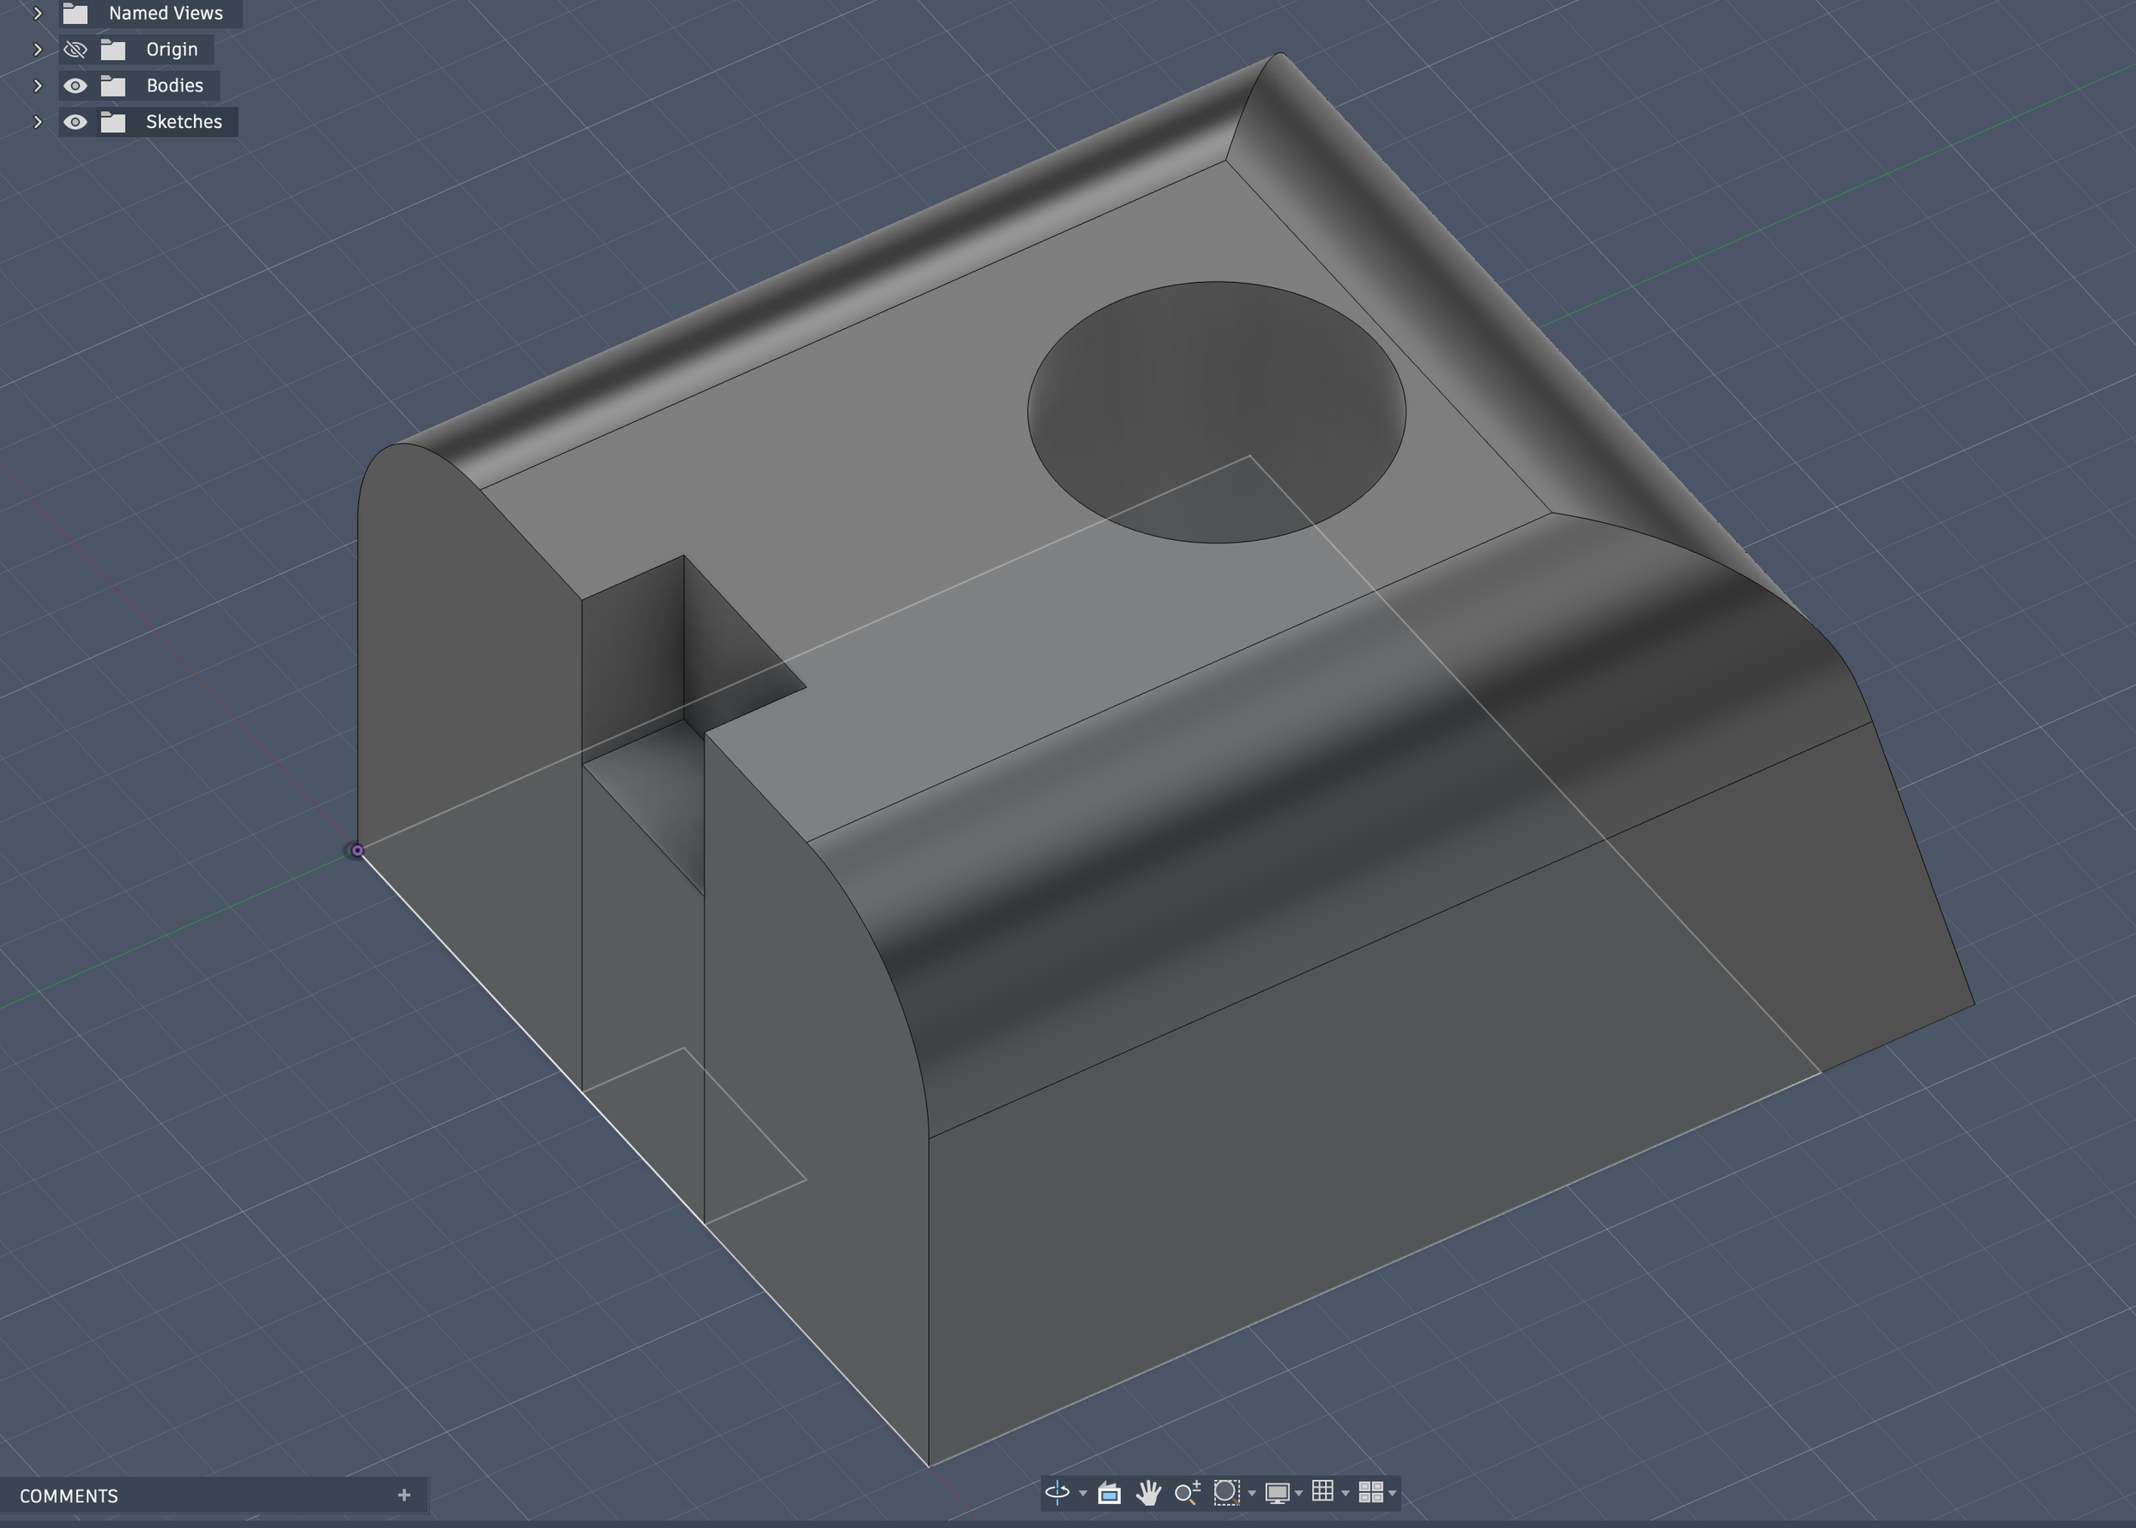Select the Orbit tool
The height and width of the screenshot is (1528, 2136).
coord(1057,1492)
